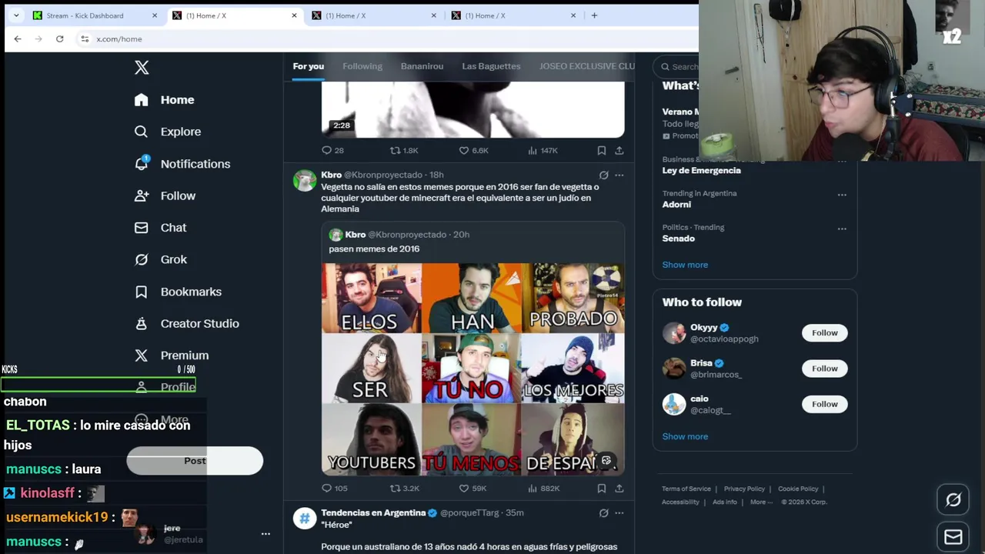Open Creator Studio in sidebar
Screen dimensions: 985x554
pos(186,324)
